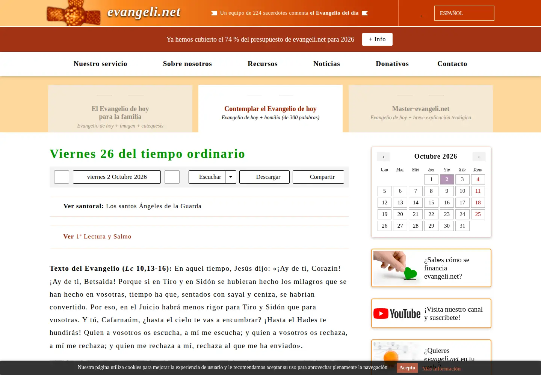This screenshot has width=541, height=375.
Task: Accept cookies with the 'Acepto' button
Action: pos(407,368)
